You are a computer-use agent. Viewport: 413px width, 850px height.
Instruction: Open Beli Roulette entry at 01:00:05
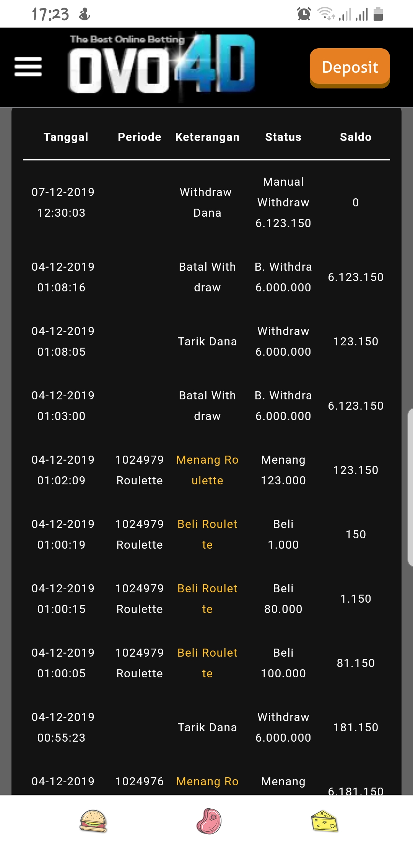click(x=207, y=663)
